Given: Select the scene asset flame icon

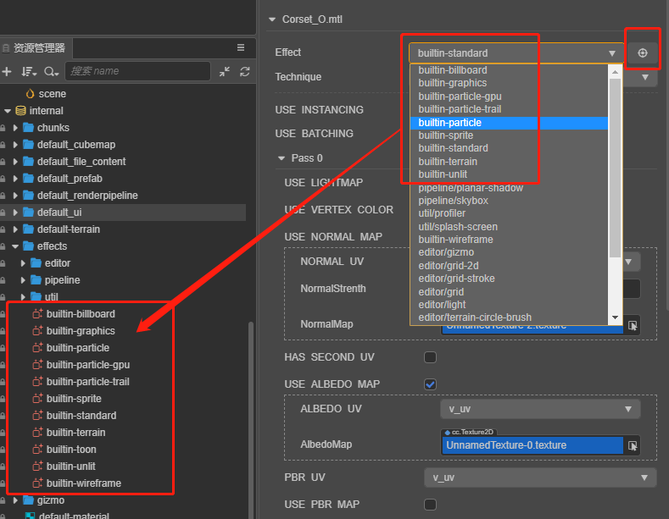Looking at the screenshot, I should click(30, 94).
